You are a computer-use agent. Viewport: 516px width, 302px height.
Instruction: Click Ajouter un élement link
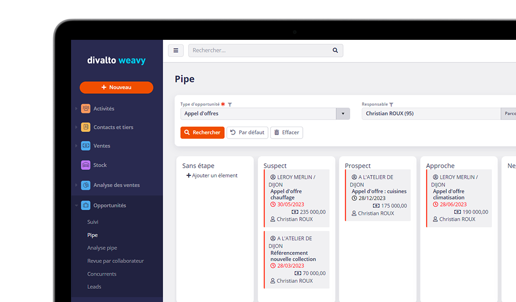212,175
